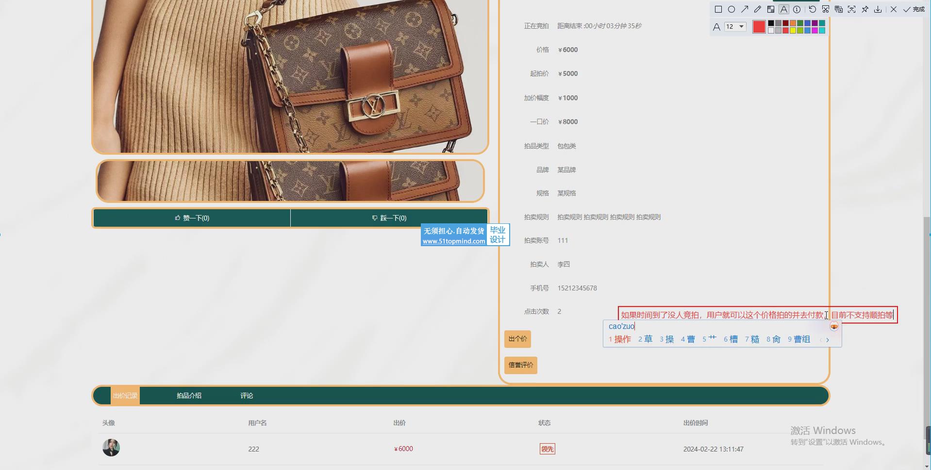Click bidder 222's avatar picture

tap(111, 448)
